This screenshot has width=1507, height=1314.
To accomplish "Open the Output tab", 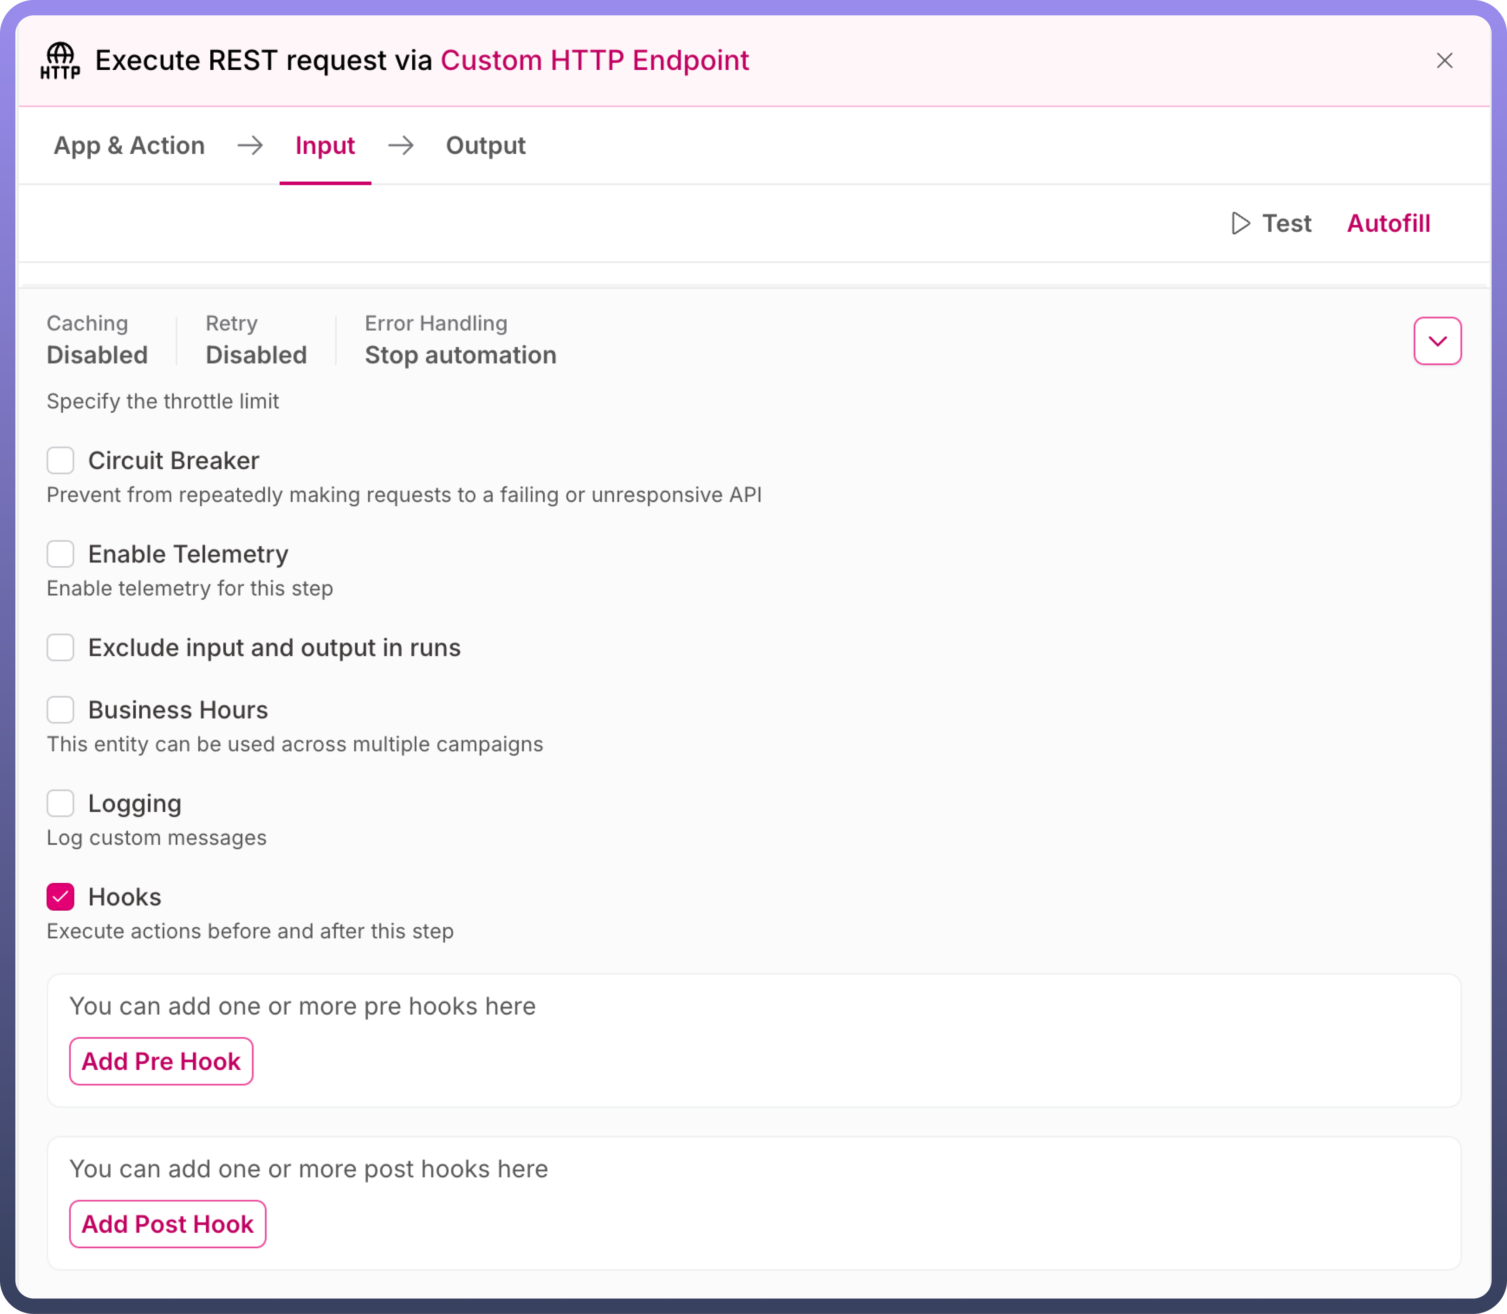I will (x=485, y=145).
